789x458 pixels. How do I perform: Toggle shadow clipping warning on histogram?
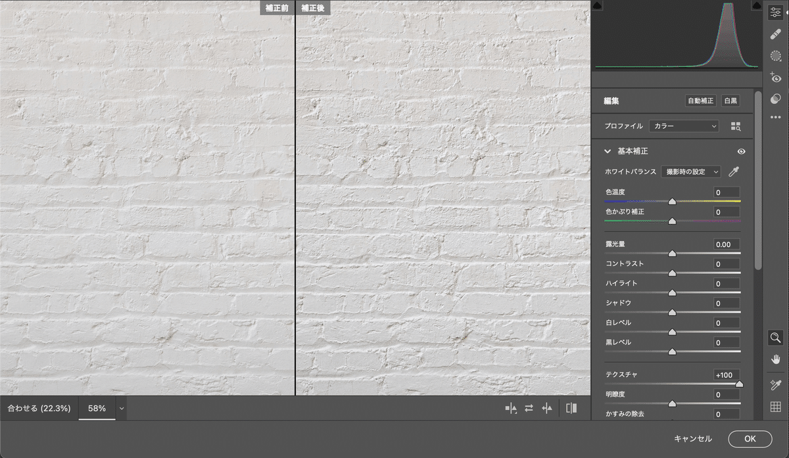coord(598,5)
